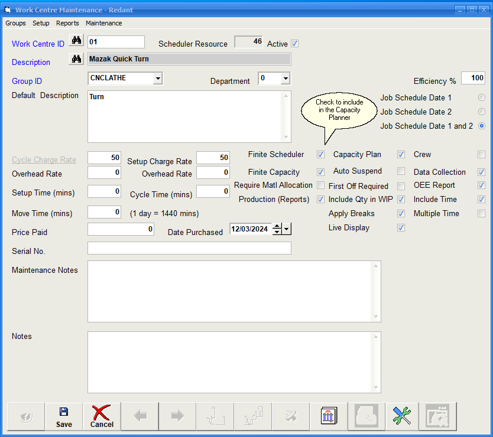Click the wrench and screwdriver tools icon

(401, 416)
